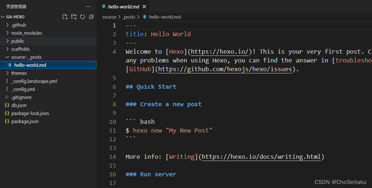The width and height of the screenshot is (372, 188).
Task: Expand the .github folder
Action: [x=7, y=25]
